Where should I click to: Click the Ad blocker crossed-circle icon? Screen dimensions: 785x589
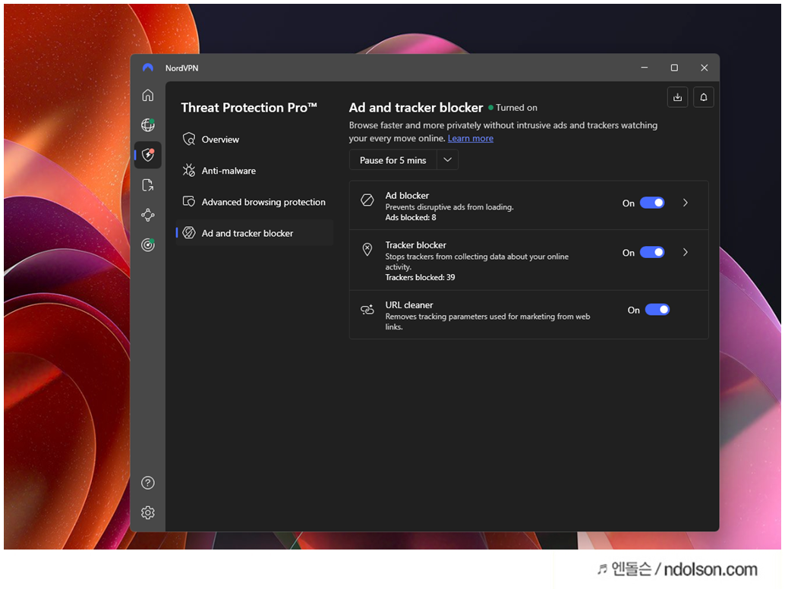pyautogui.click(x=367, y=200)
